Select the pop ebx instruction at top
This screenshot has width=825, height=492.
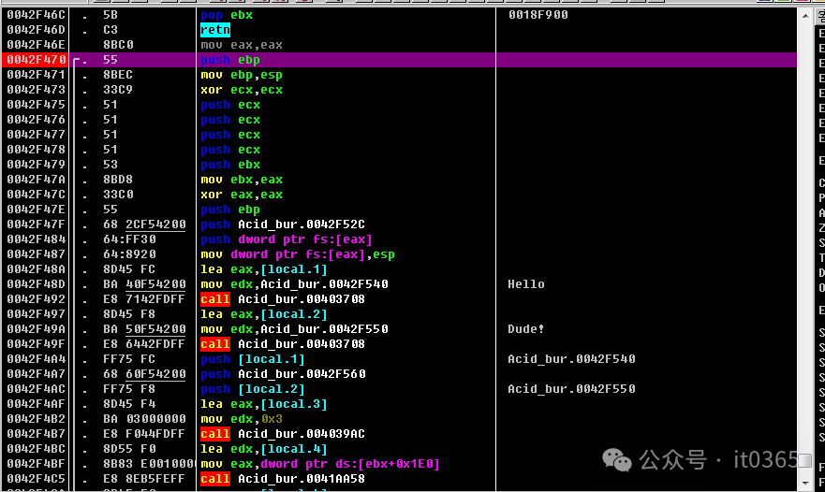click(227, 15)
